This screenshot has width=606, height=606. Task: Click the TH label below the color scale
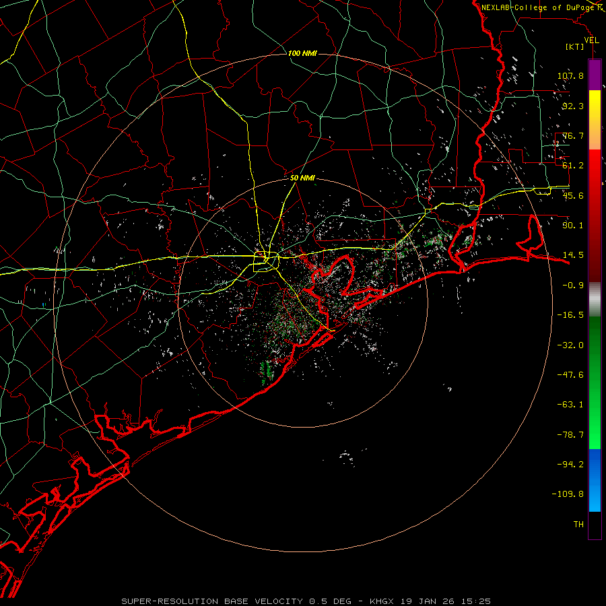click(x=578, y=525)
